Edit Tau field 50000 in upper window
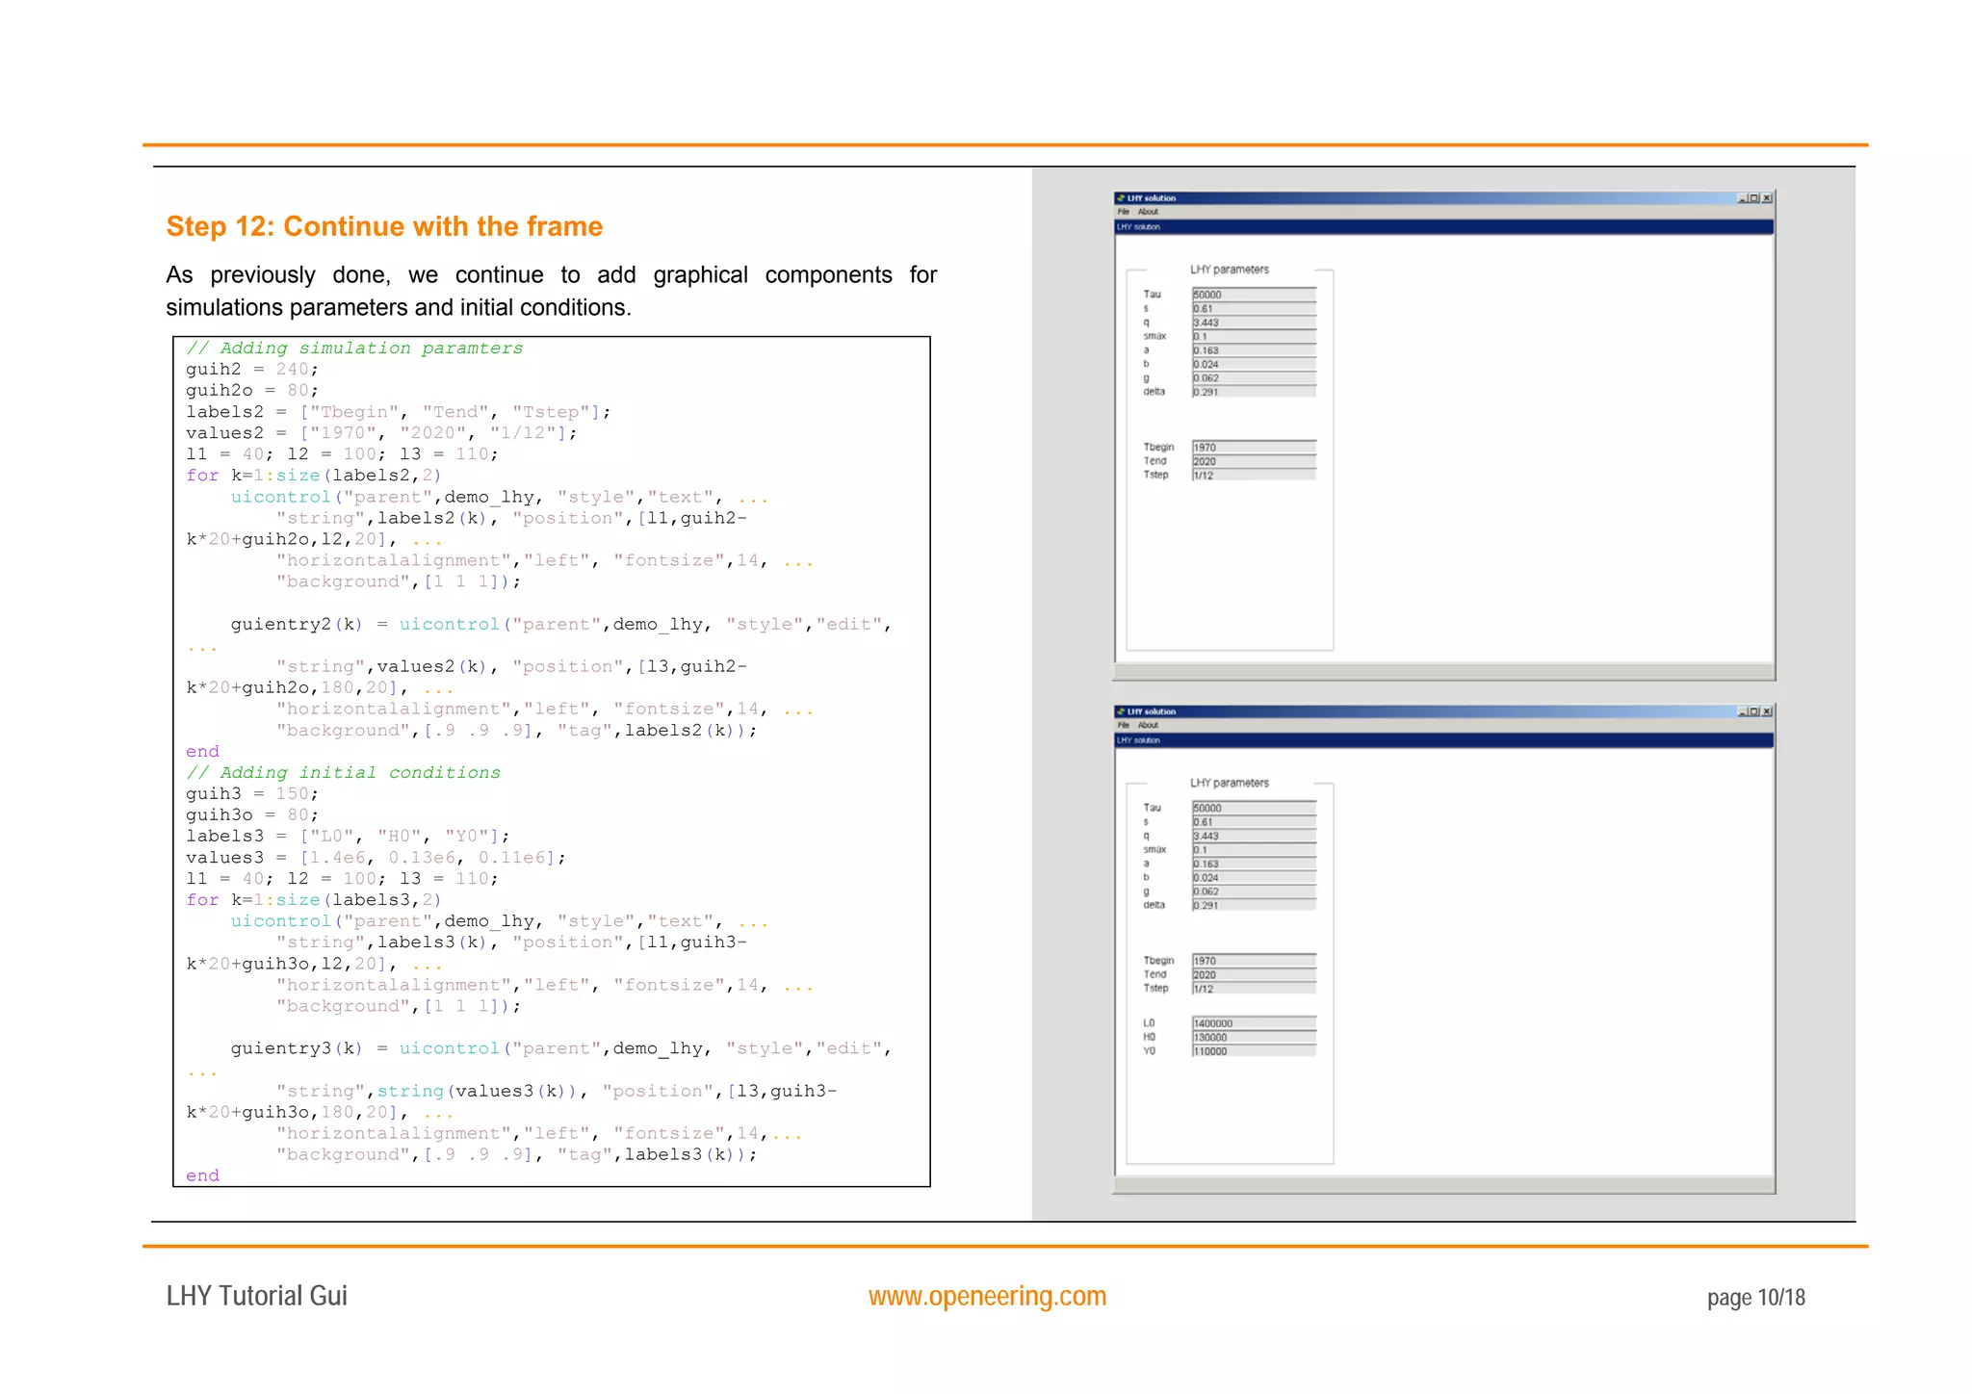Image resolution: width=1972 pixels, height=1394 pixels. coord(1254,295)
